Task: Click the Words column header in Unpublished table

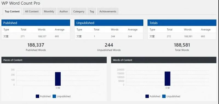Action: point(115,30)
